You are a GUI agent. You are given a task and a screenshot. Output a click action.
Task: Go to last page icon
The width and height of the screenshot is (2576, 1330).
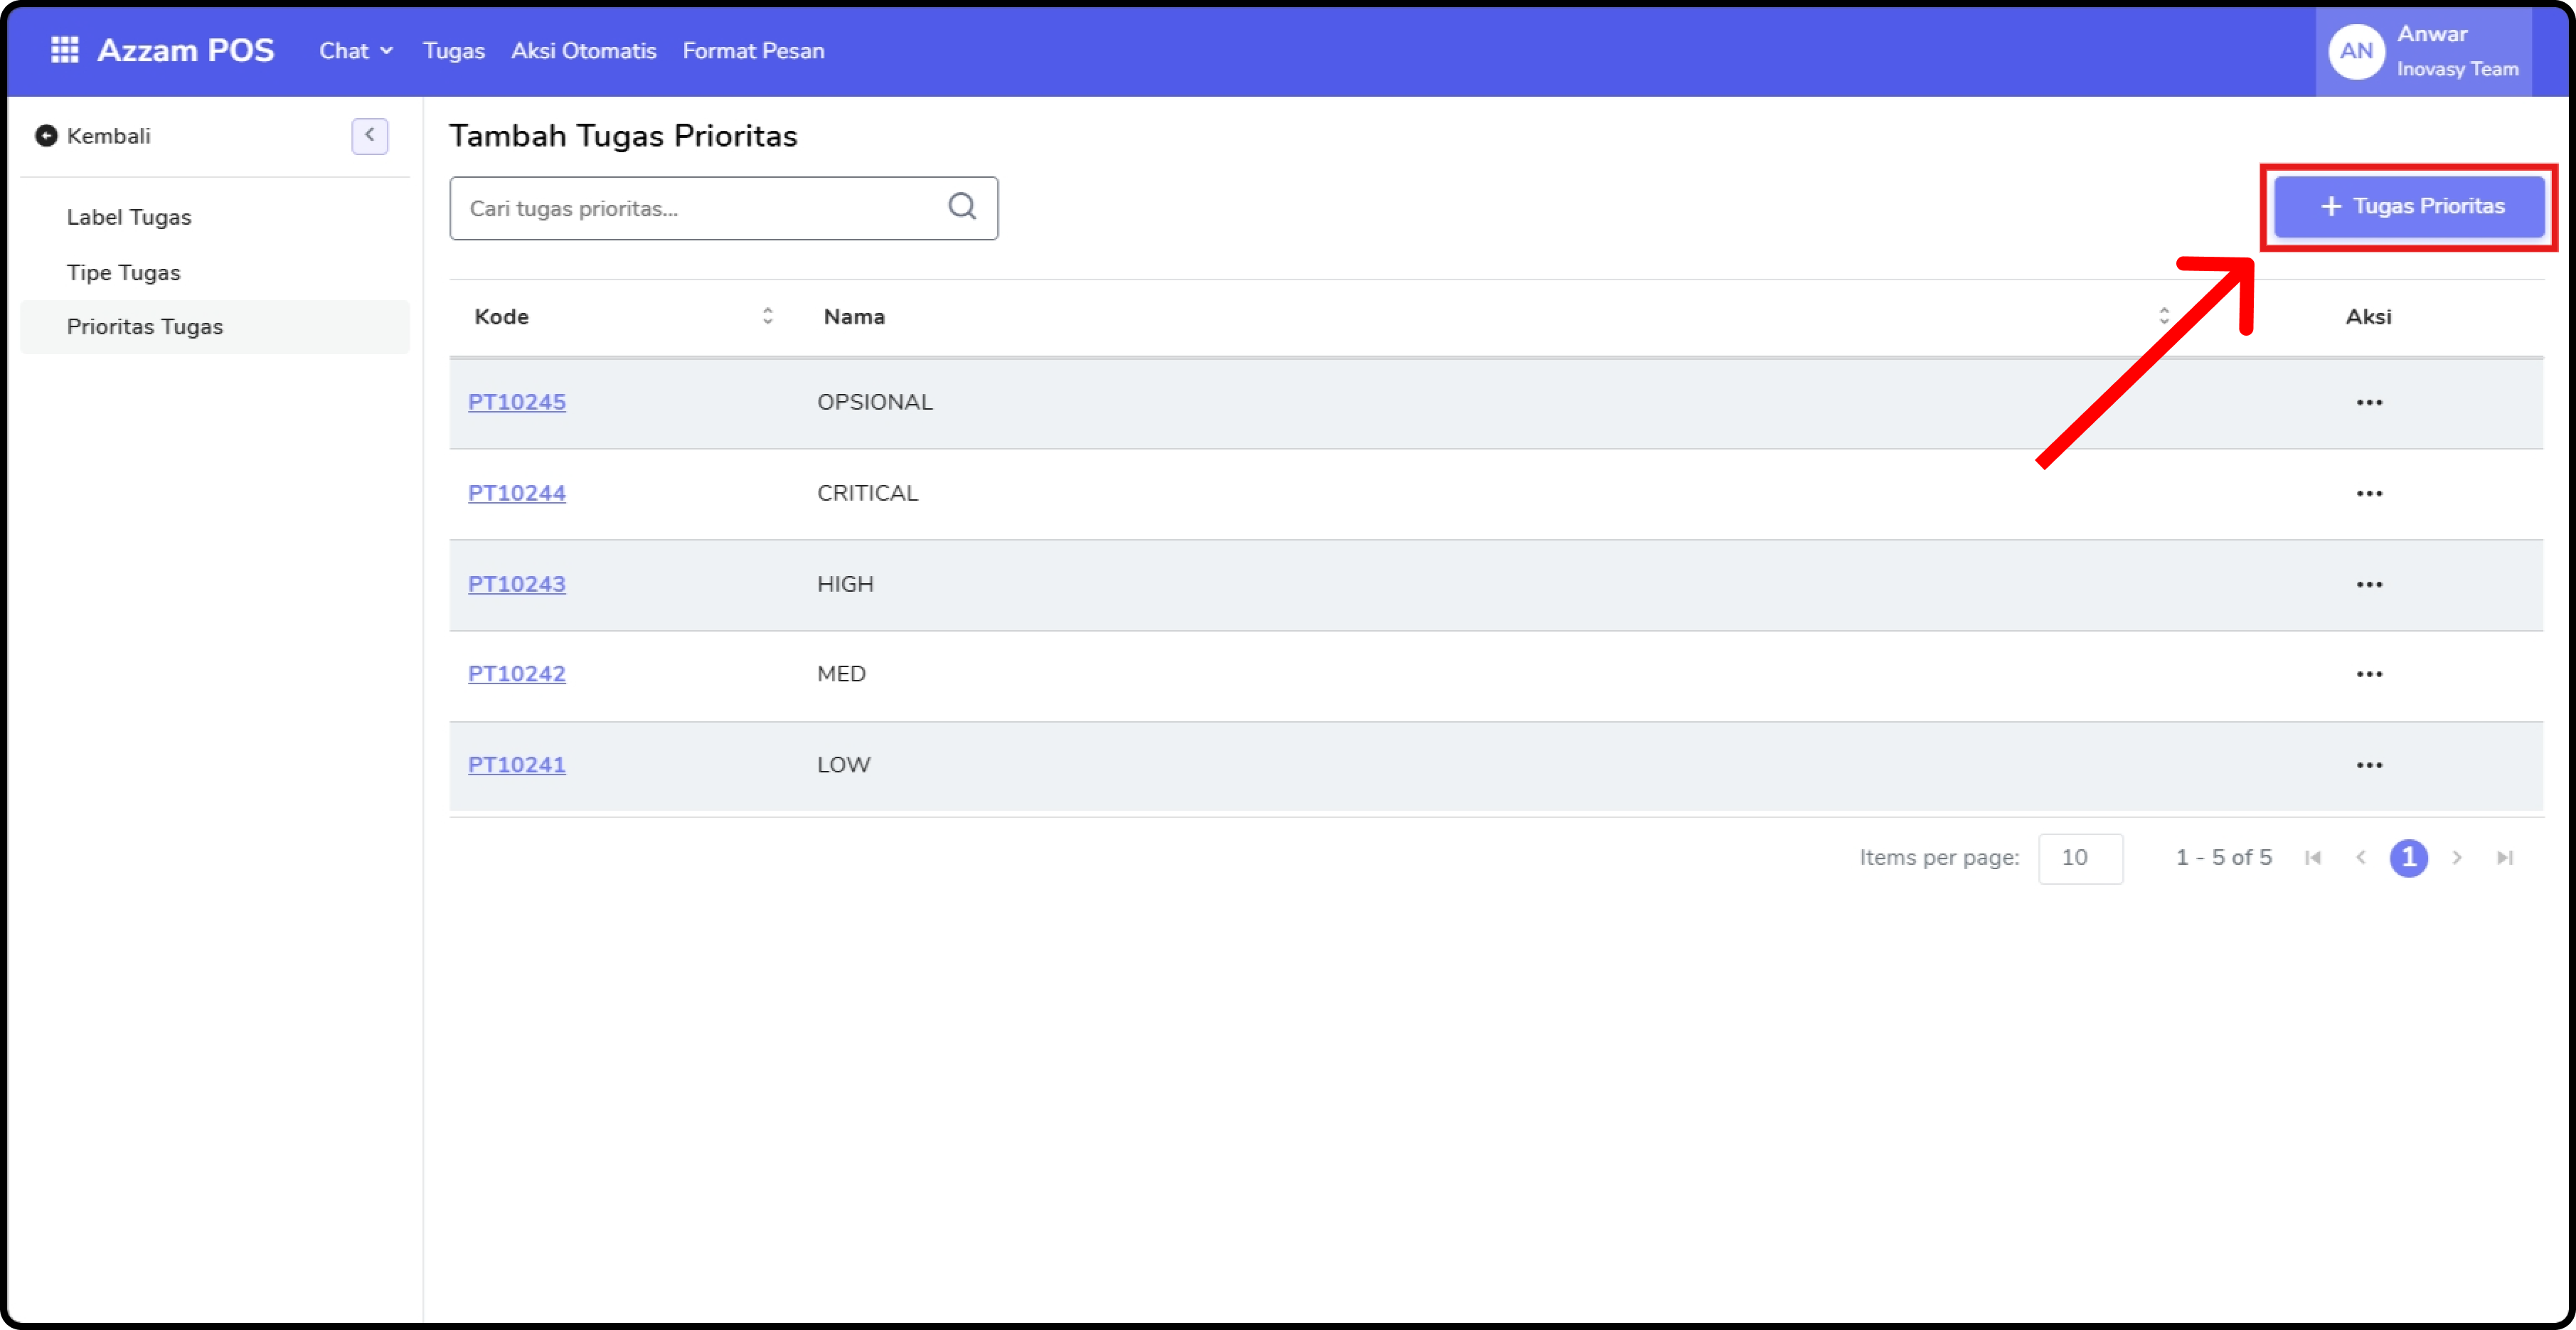tap(2504, 857)
